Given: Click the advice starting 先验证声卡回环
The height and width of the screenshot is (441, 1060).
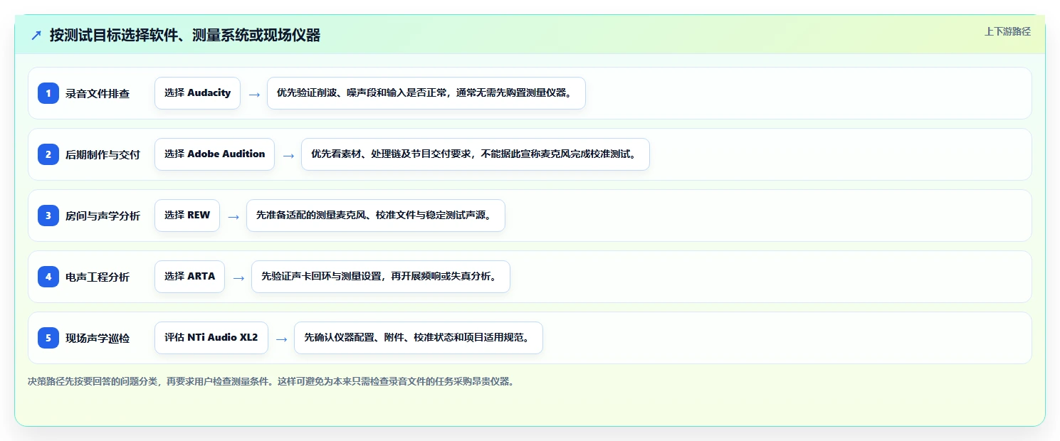Looking at the screenshot, I should 381,277.
